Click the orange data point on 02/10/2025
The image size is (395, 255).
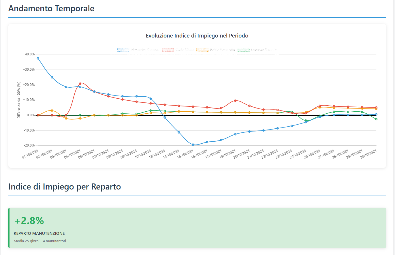click(x=52, y=110)
